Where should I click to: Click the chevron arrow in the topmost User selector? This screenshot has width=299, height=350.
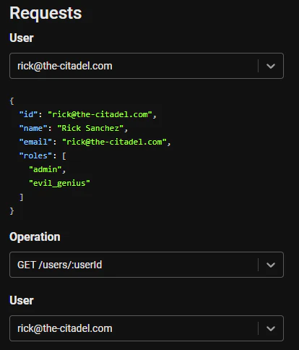[271, 66]
